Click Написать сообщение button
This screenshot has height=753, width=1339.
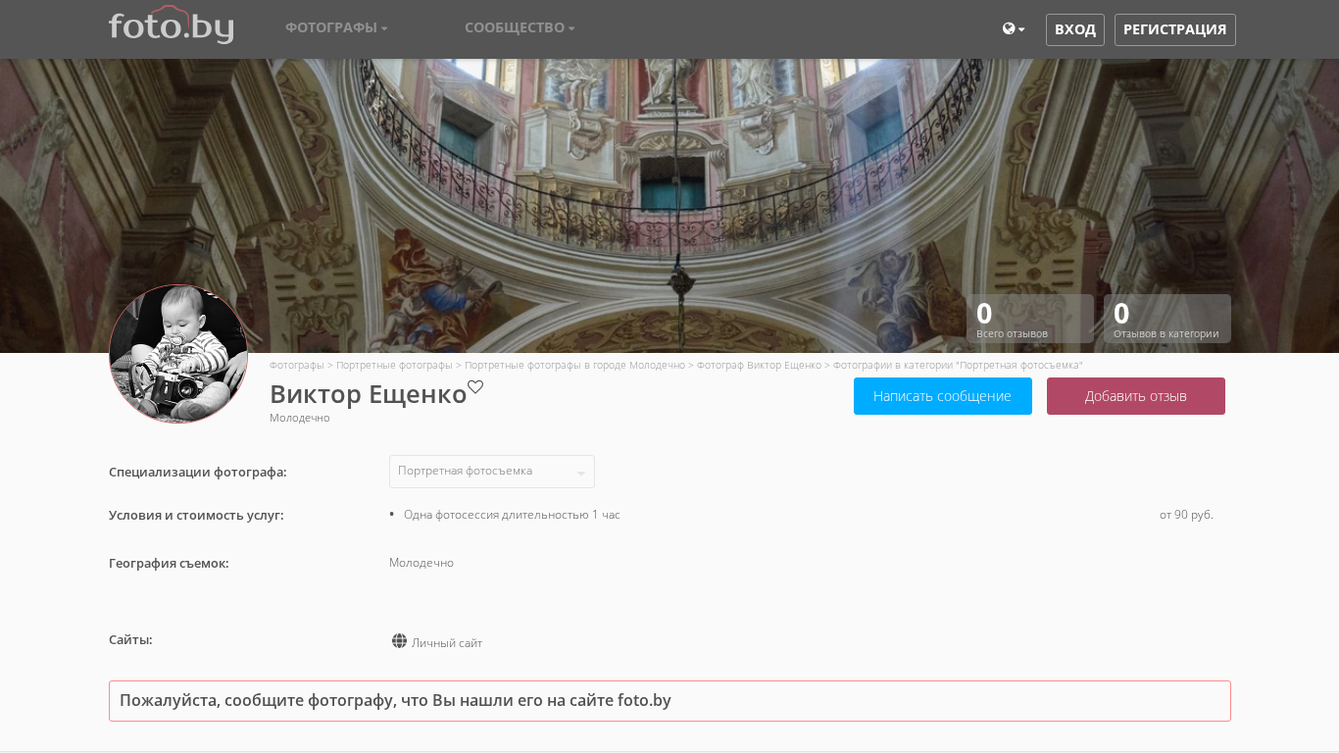(x=942, y=396)
